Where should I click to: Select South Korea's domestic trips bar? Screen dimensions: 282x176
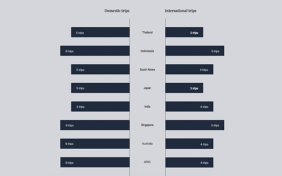pos(100,70)
